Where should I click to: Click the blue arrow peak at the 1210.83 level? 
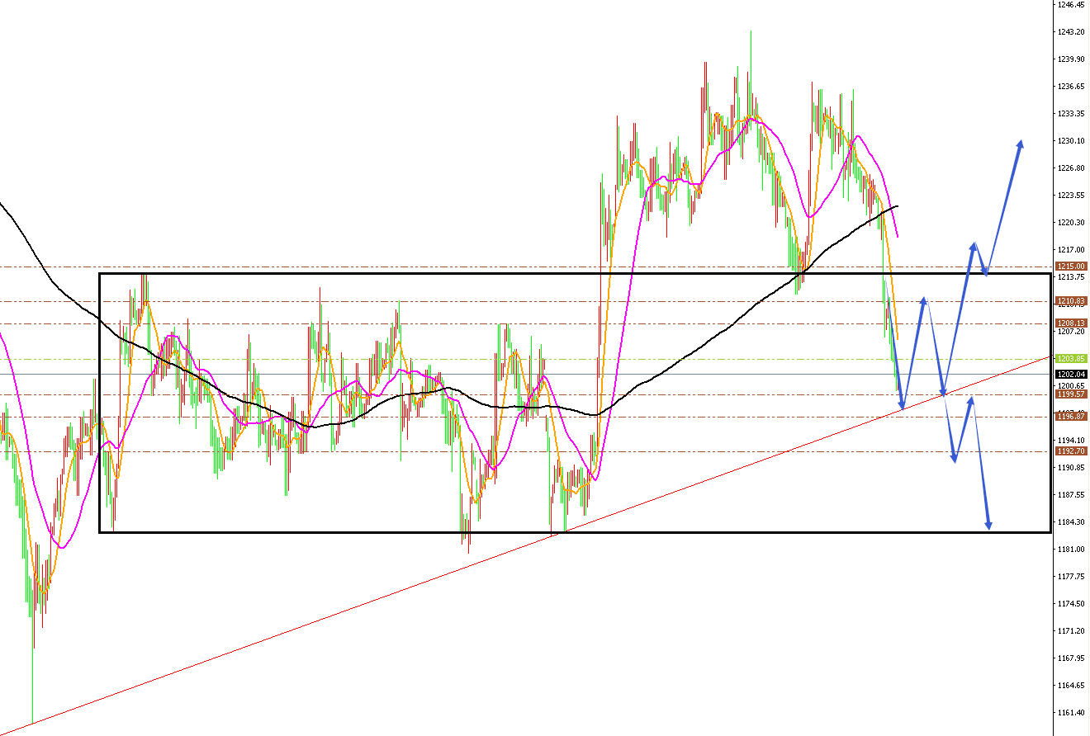(924, 300)
